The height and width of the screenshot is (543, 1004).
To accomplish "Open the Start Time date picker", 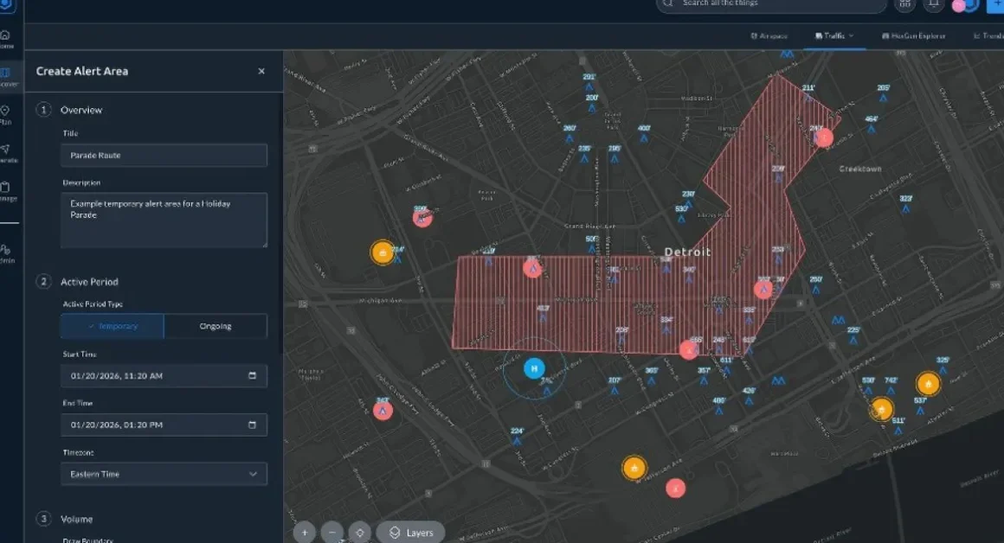I will click(x=252, y=375).
